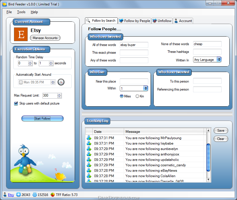Click the All of these words field
The image size is (237, 200).
[134, 45]
